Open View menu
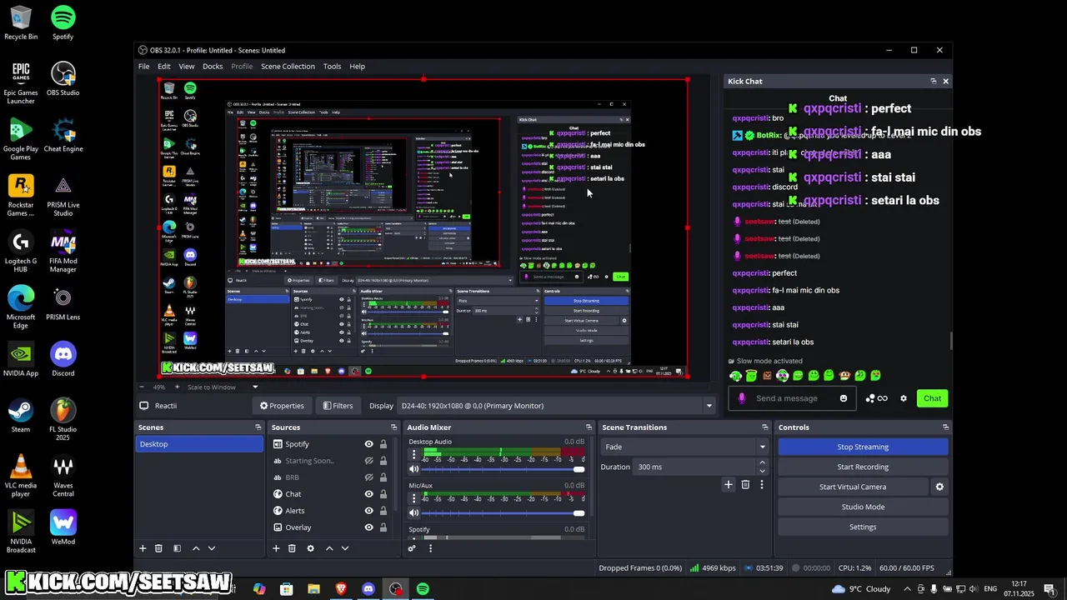1067x600 pixels. tap(187, 67)
